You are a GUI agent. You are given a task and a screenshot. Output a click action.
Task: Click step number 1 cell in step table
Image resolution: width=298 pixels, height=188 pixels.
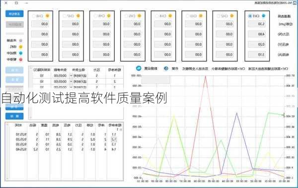tap(115, 76)
